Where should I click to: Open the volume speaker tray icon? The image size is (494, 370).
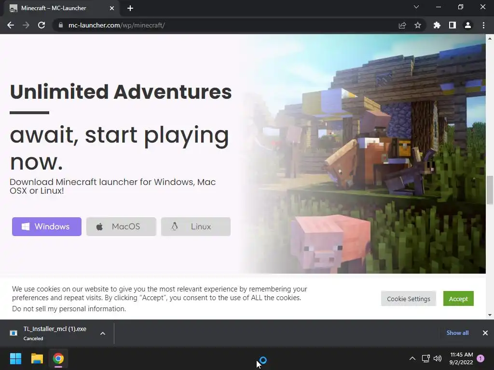point(438,358)
